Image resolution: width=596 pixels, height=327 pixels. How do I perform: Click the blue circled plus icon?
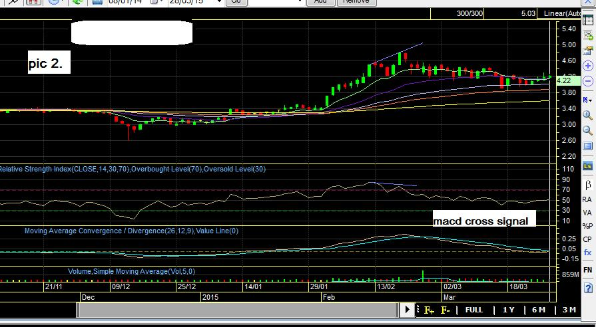(587, 66)
